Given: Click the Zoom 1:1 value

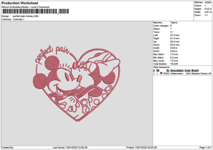Looking at the screenshot, I should tap(206, 15).
